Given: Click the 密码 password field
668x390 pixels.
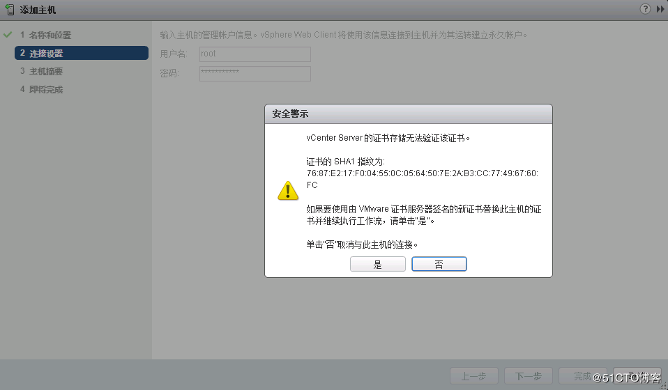Looking at the screenshot, I should coord(255,74).
